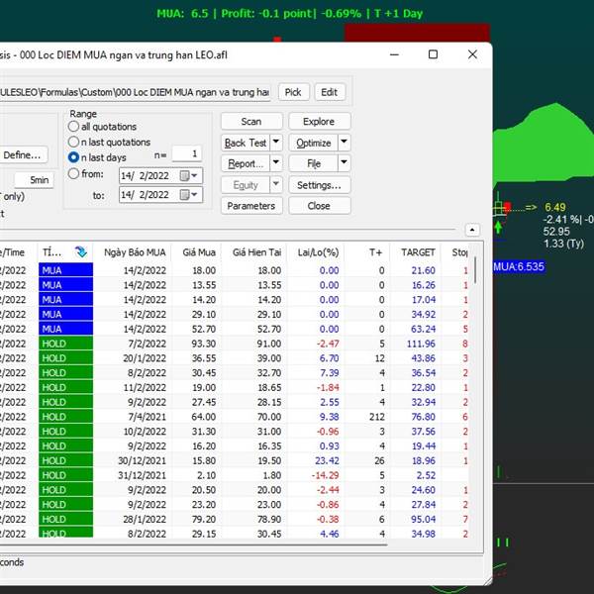Click the calendar icon in the to date field
The width and height of the screenshot is (594, 594).
[184, 195]
